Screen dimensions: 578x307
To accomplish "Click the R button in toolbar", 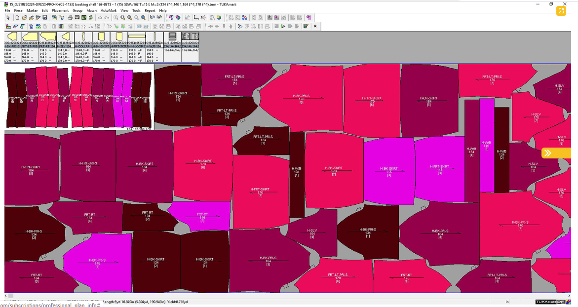I will [315, 26].
